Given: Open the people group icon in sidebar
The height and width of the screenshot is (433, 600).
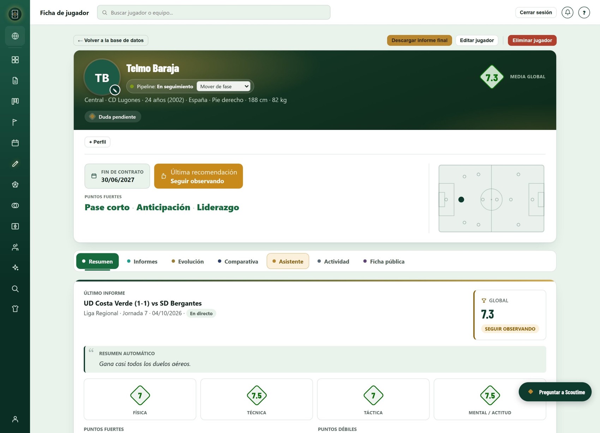Looking at the screenshot, I should (x=15, y=247).
